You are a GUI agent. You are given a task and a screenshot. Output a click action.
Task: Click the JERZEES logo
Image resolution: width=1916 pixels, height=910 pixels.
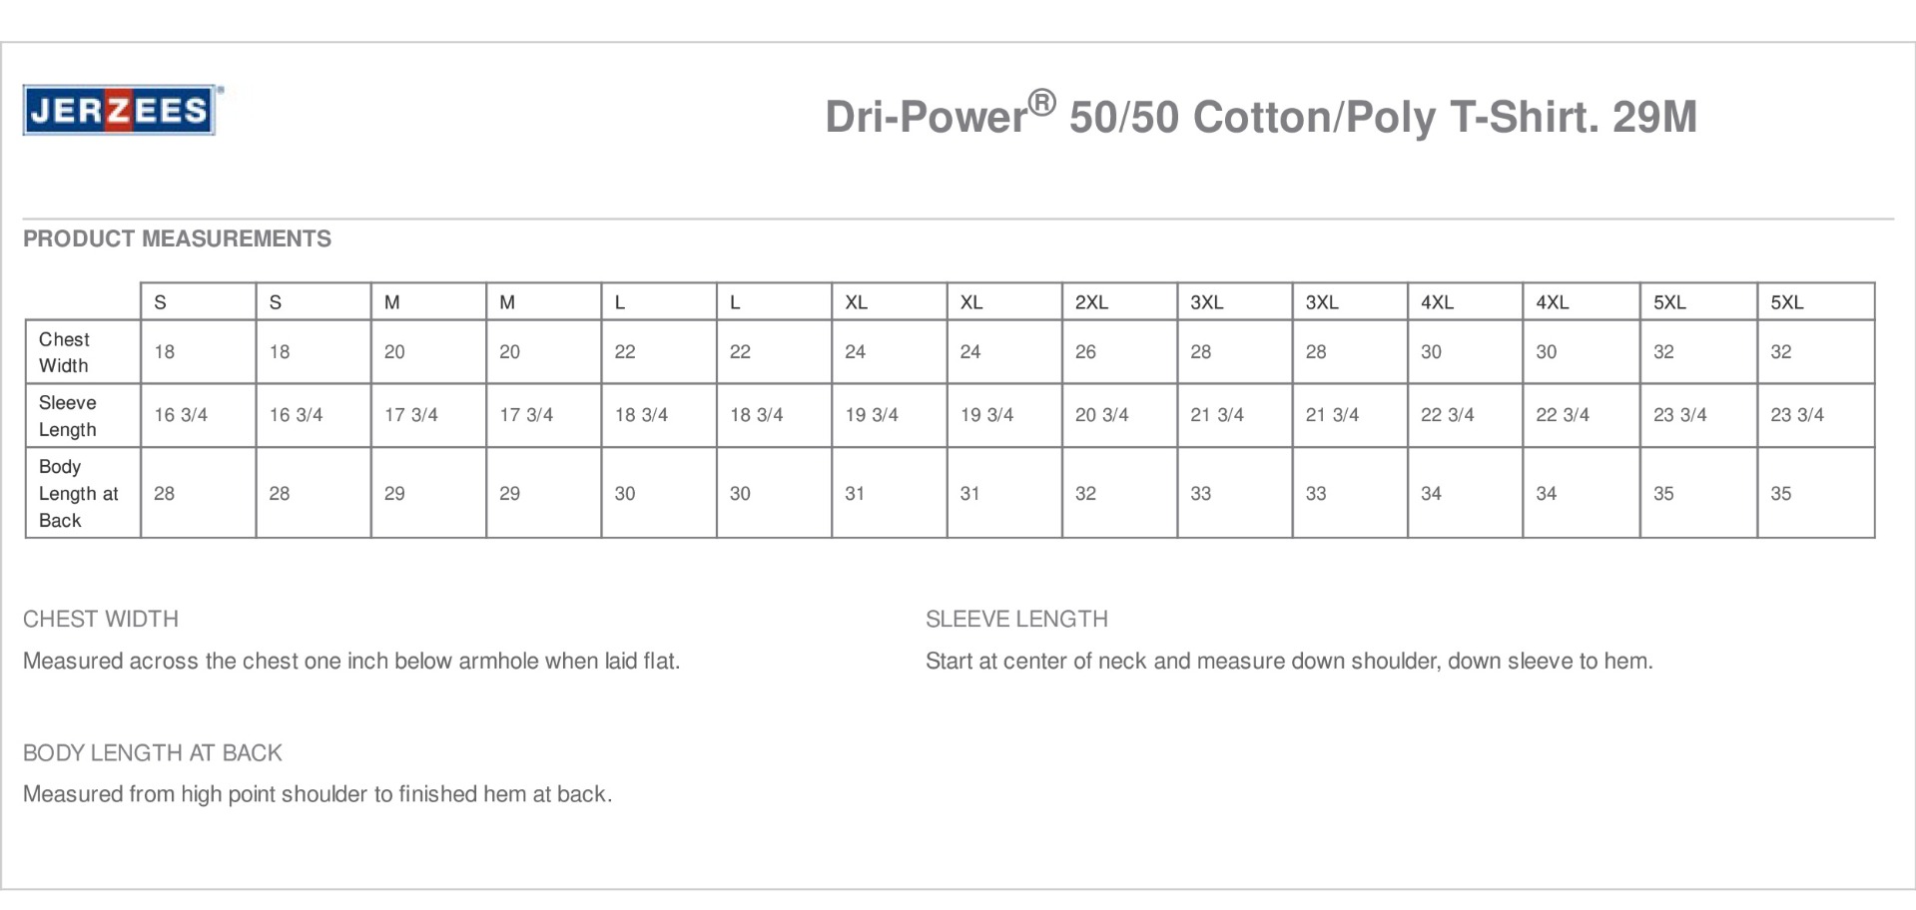pyautogui.click(x=119, y=110)
